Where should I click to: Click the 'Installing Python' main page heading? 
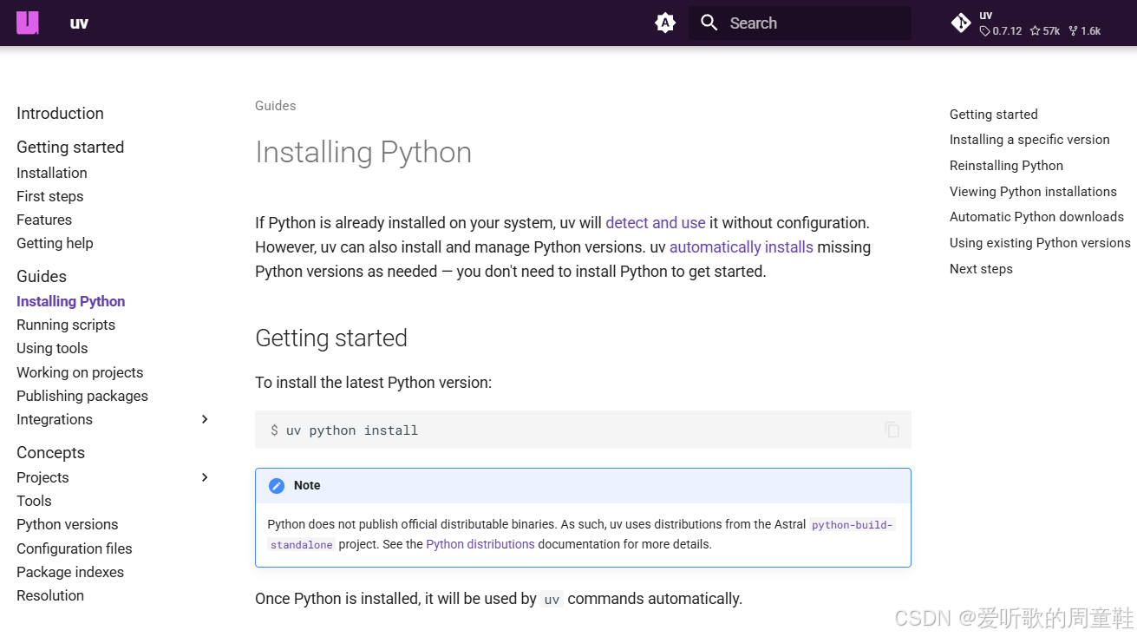click(x=363, y=152)
